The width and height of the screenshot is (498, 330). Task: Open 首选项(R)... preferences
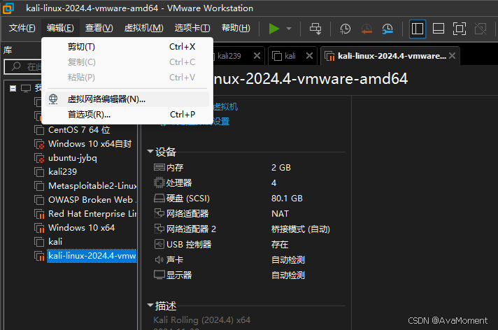tap(127, 115)
